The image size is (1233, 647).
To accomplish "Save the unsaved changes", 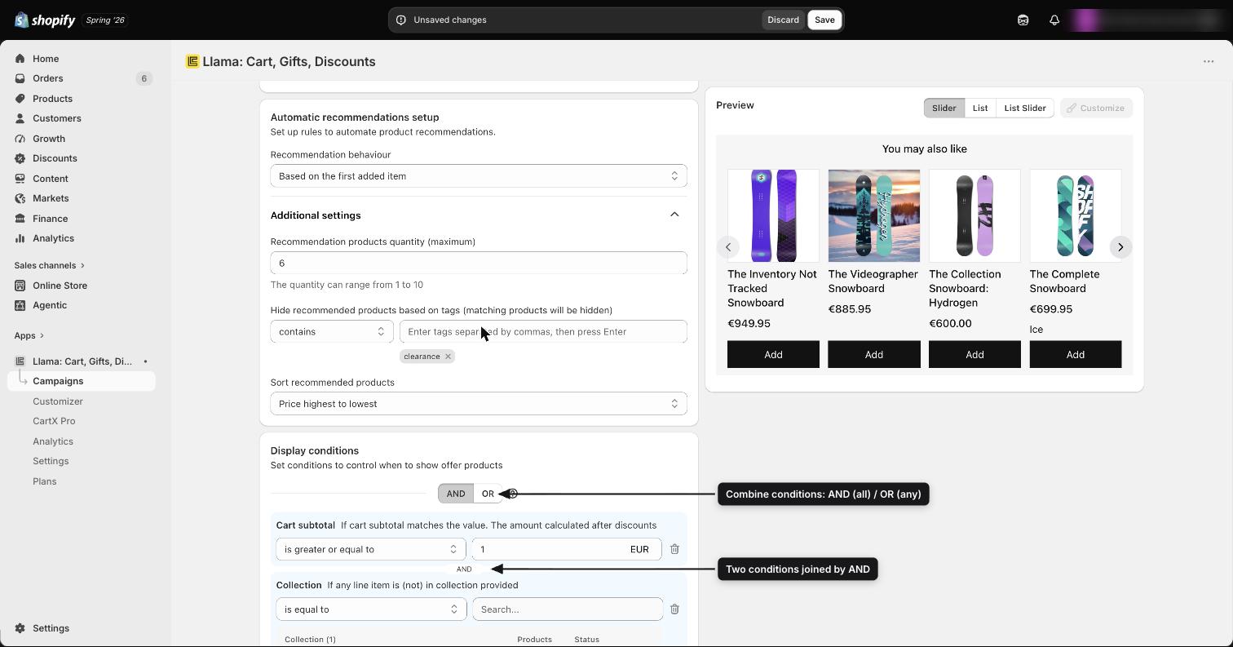I will point(824,20).
